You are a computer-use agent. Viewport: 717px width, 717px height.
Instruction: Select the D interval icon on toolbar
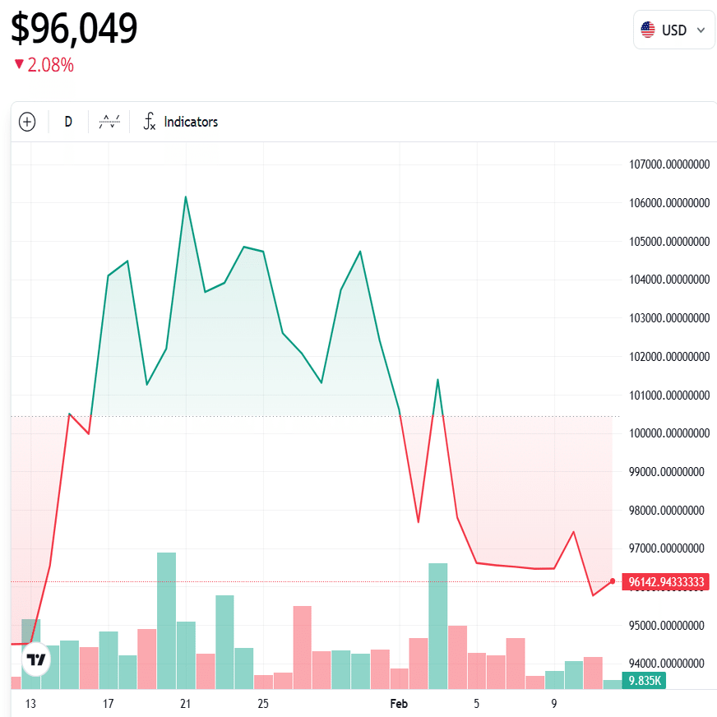pyautogui.click(x=67, y=122)
